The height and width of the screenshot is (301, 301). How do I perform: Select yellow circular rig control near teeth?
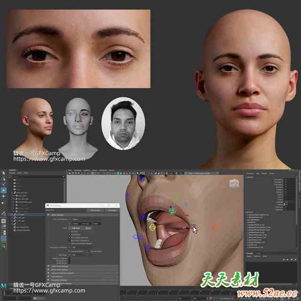(152, 227)
